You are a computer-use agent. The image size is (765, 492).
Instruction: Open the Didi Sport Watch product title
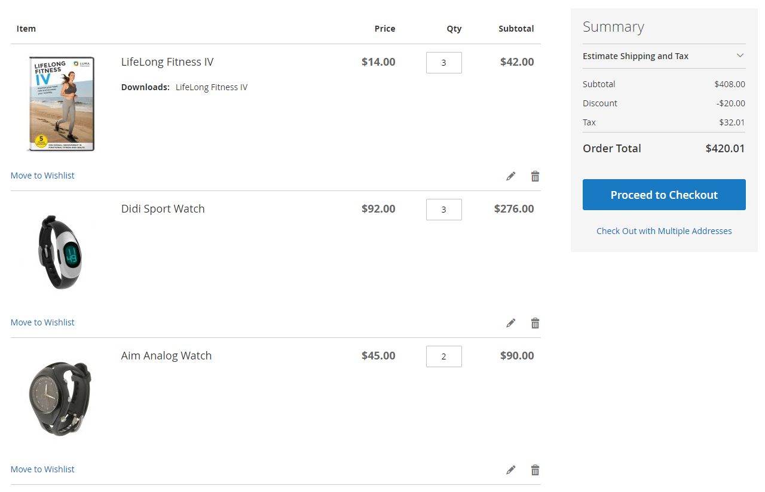tap(163, 209)
